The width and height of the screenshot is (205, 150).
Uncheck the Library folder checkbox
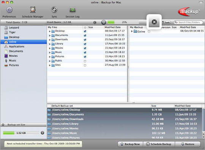coord(85,44)
